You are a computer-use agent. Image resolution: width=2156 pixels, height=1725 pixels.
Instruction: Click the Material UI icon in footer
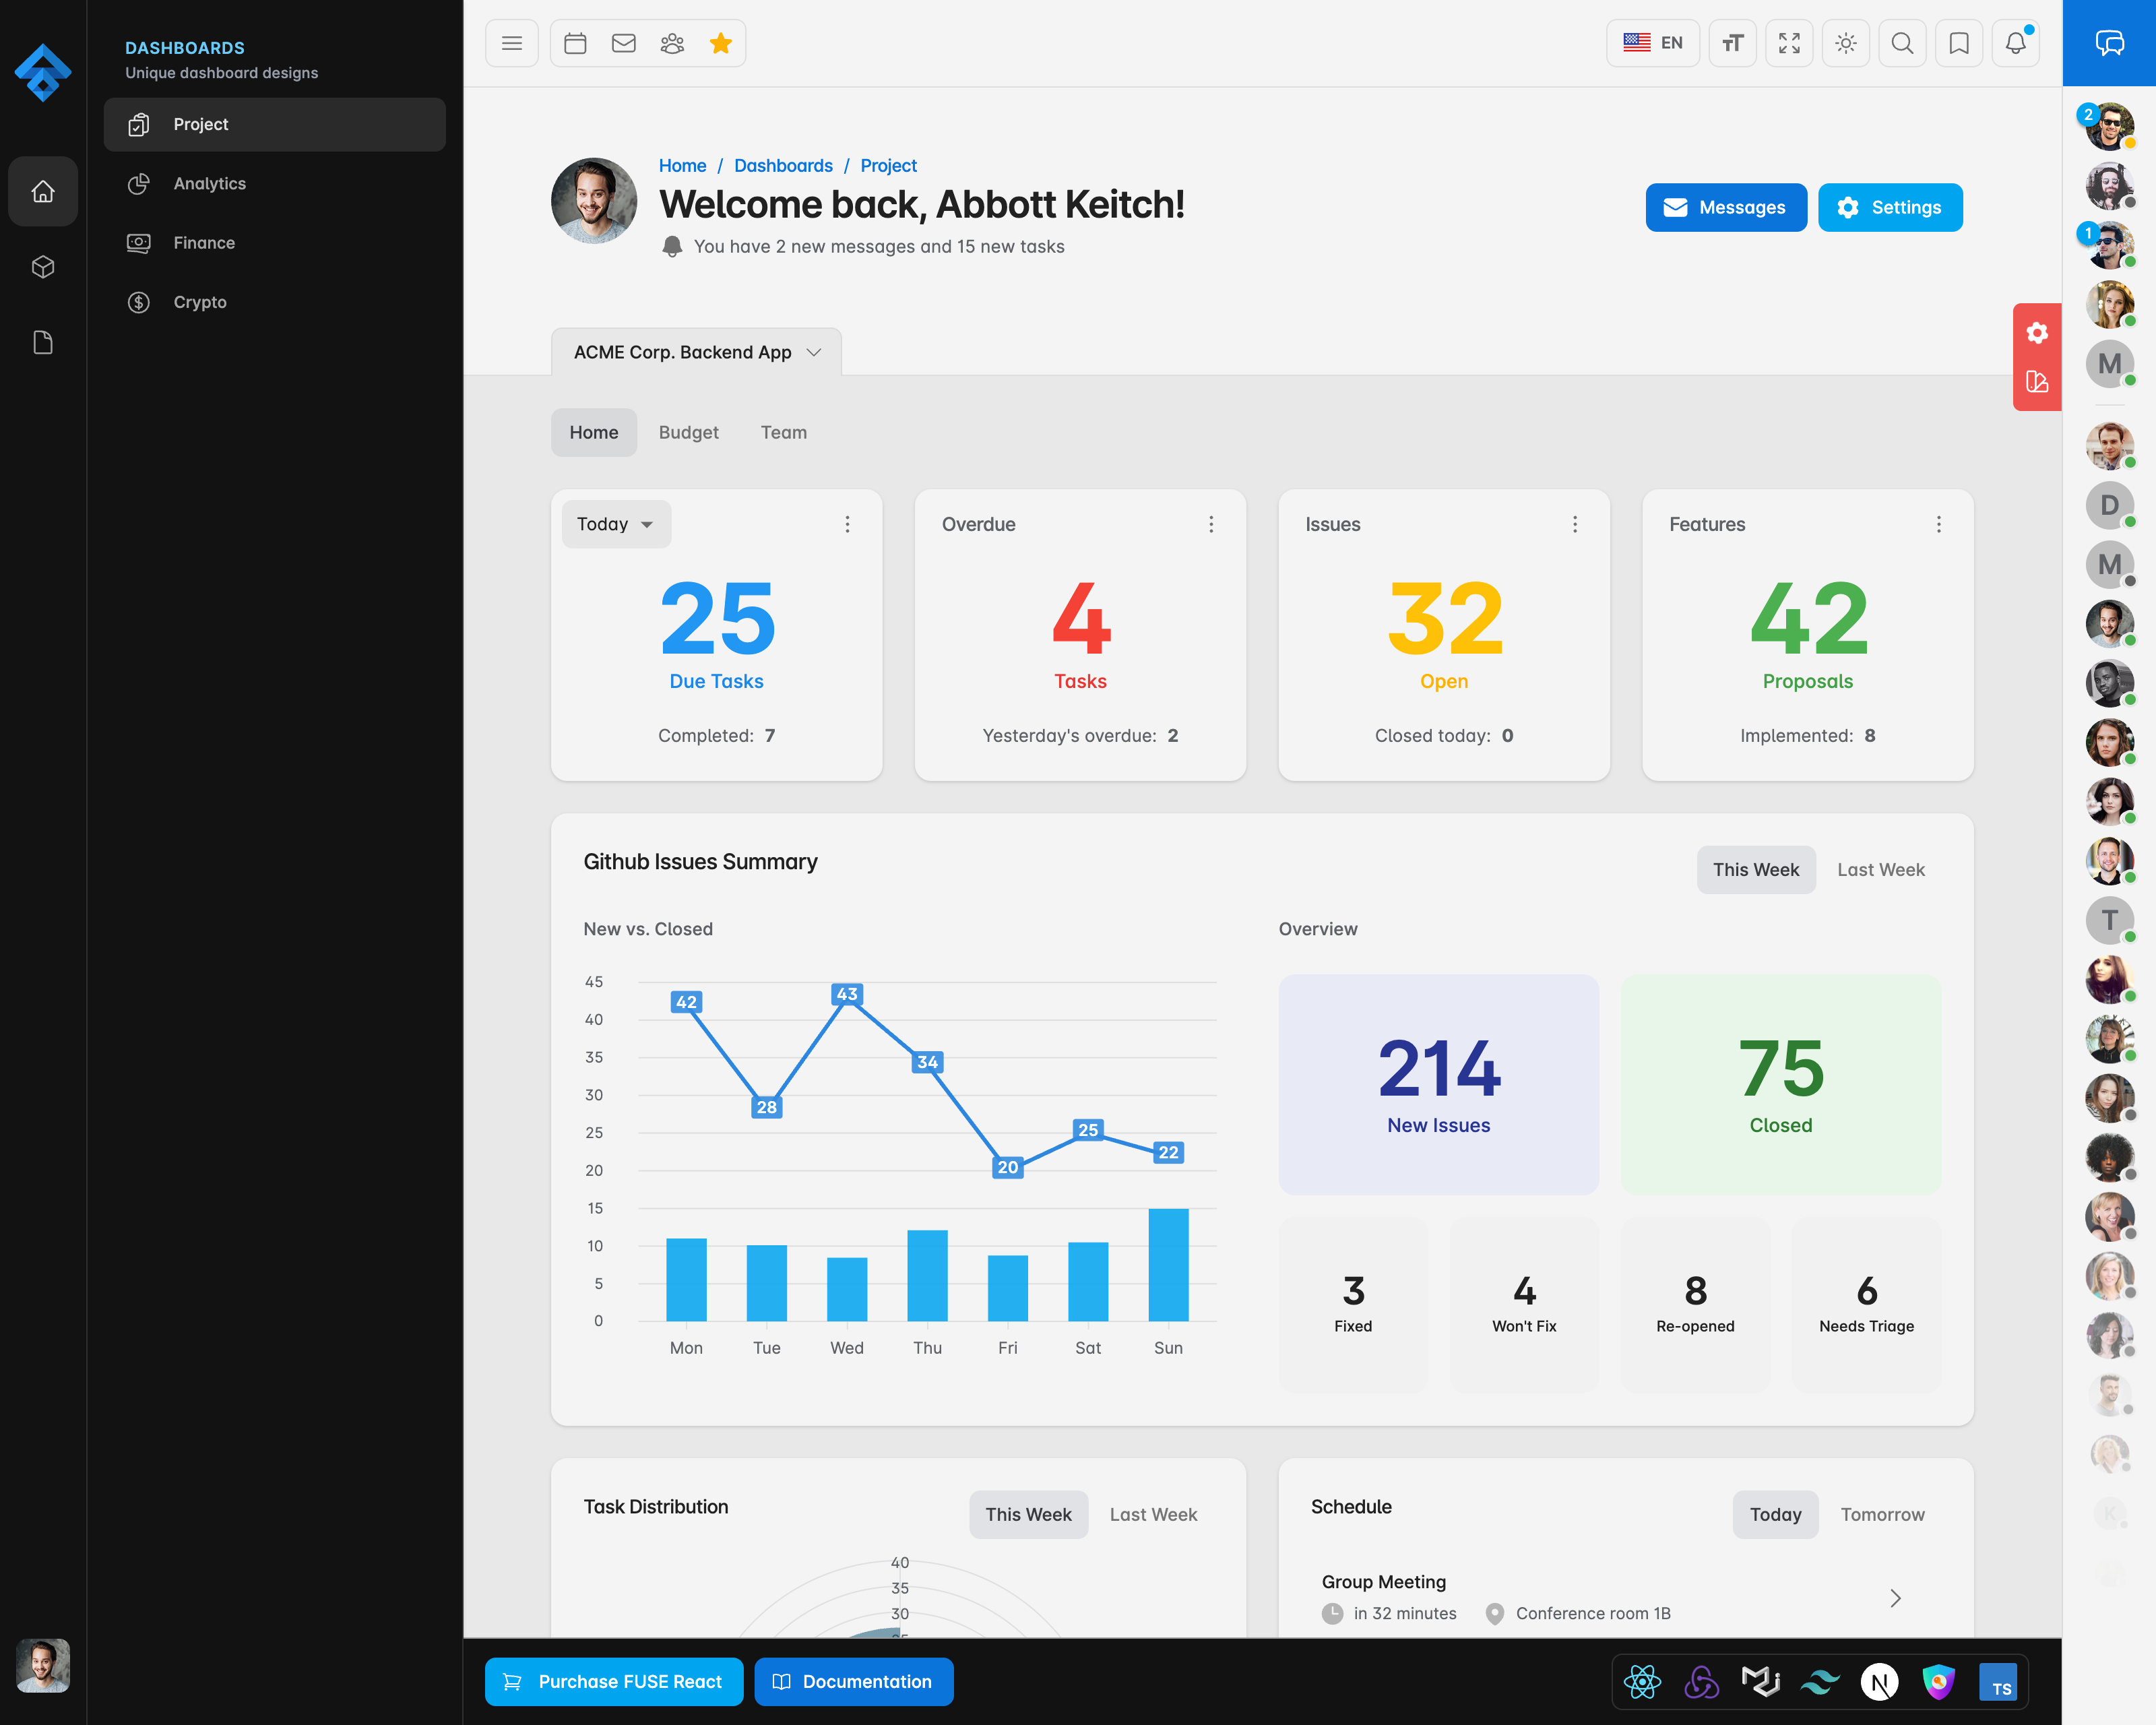tap(1760, 1682)
